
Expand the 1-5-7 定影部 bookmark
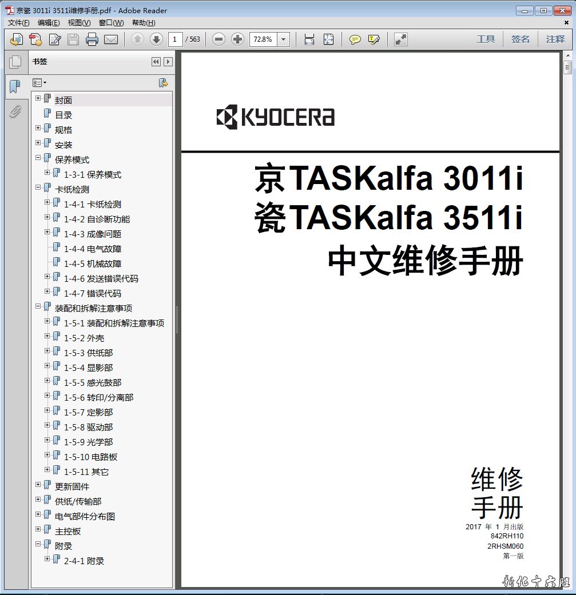47,410
